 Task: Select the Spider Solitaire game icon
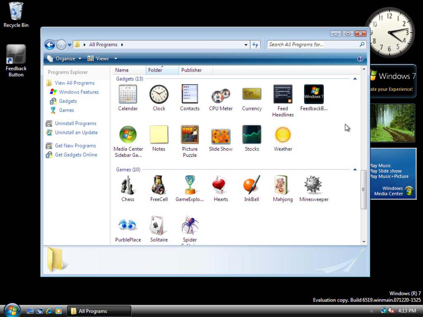tap(190, 230)
